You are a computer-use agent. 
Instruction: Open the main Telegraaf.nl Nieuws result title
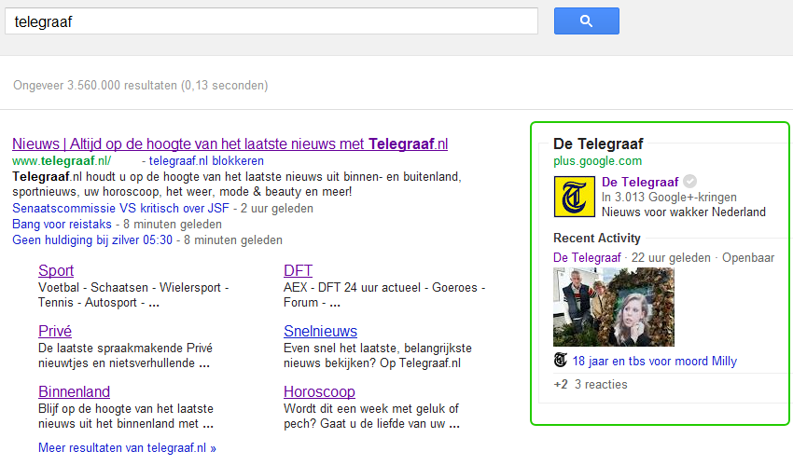pos(230,144)
